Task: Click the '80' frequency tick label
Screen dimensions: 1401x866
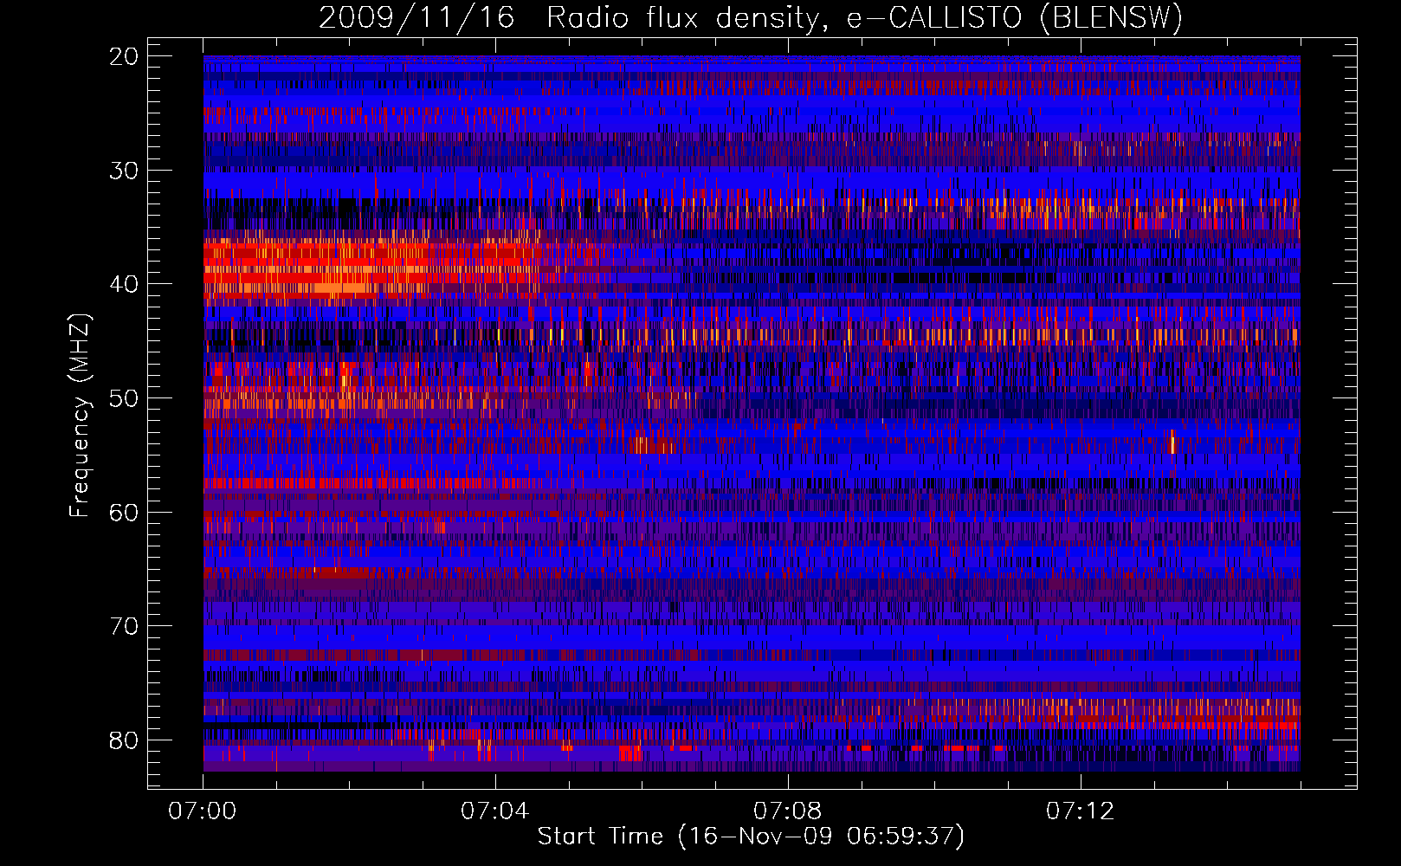Action: (124, 740)
